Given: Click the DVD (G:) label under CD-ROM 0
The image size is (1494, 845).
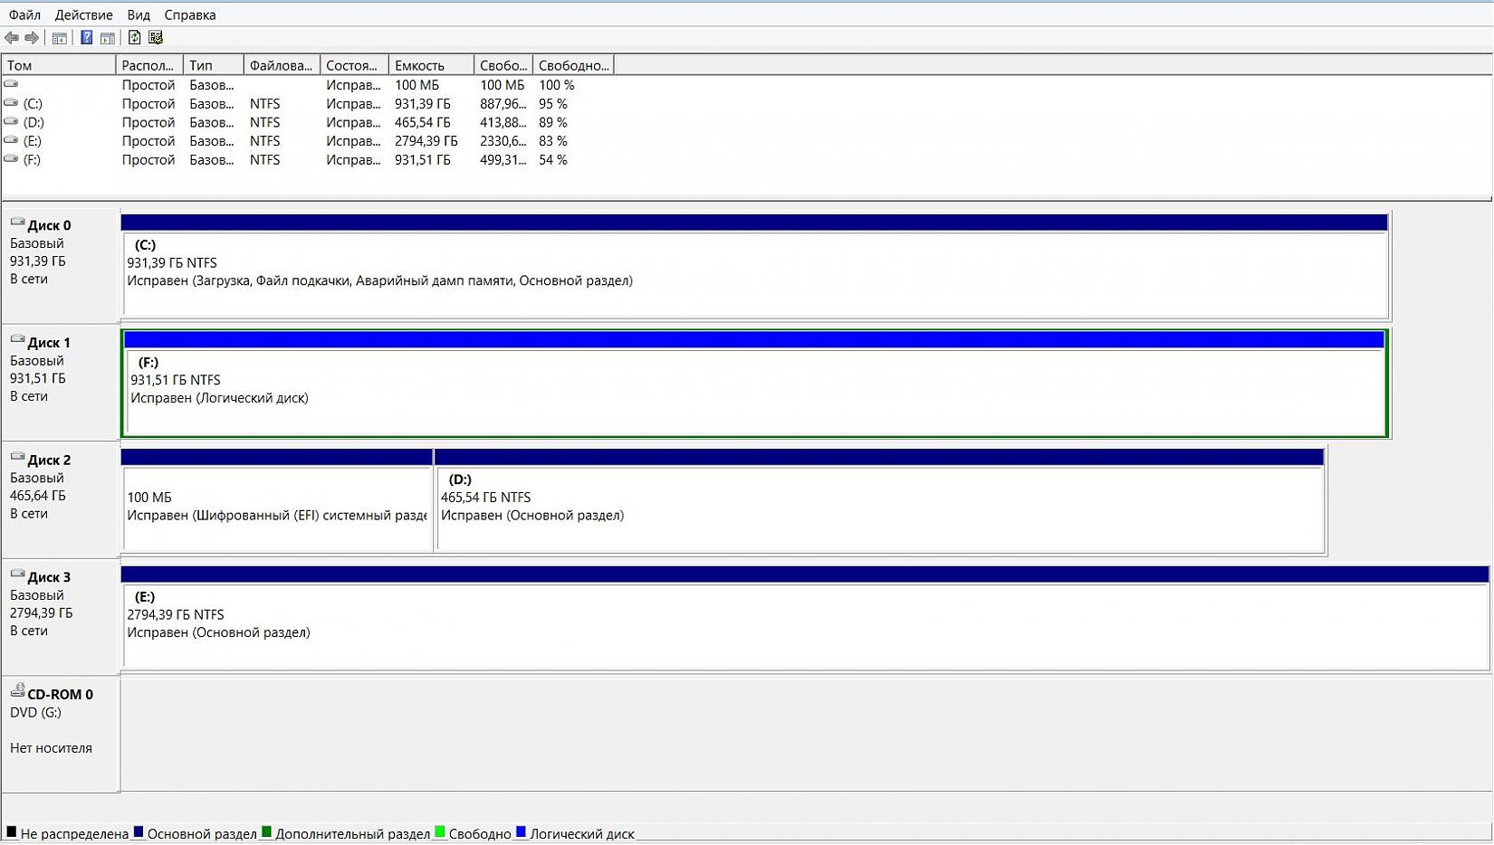Looking at the screenshot, I should point(35,713).
